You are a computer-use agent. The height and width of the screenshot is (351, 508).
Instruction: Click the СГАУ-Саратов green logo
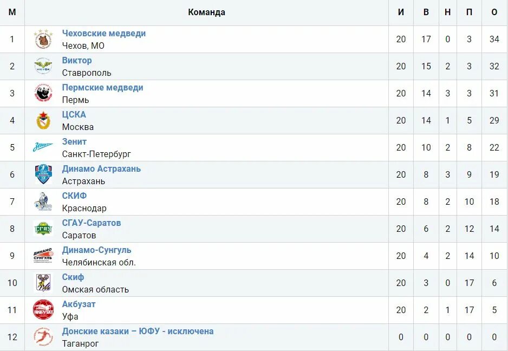[43, 229]
